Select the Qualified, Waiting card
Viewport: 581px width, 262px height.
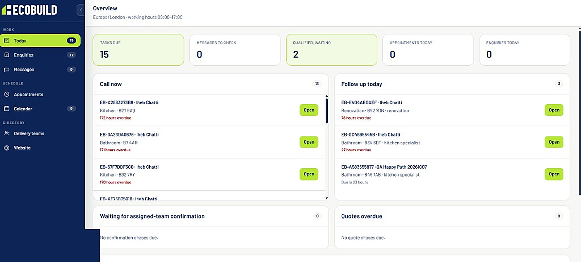point(332,49)
